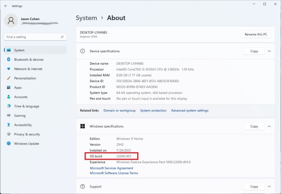Screen dimensions: 281x194
Task: Click Windows Feature Experience Pack text
Action: click(x=153, y=162)
